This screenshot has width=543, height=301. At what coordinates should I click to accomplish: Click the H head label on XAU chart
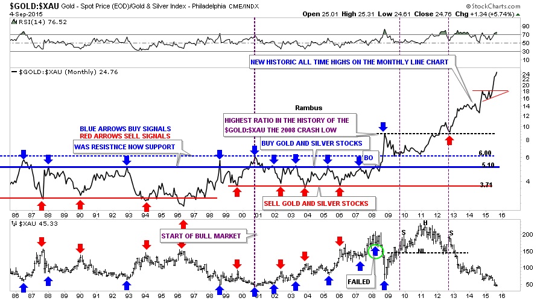[425, 223]
